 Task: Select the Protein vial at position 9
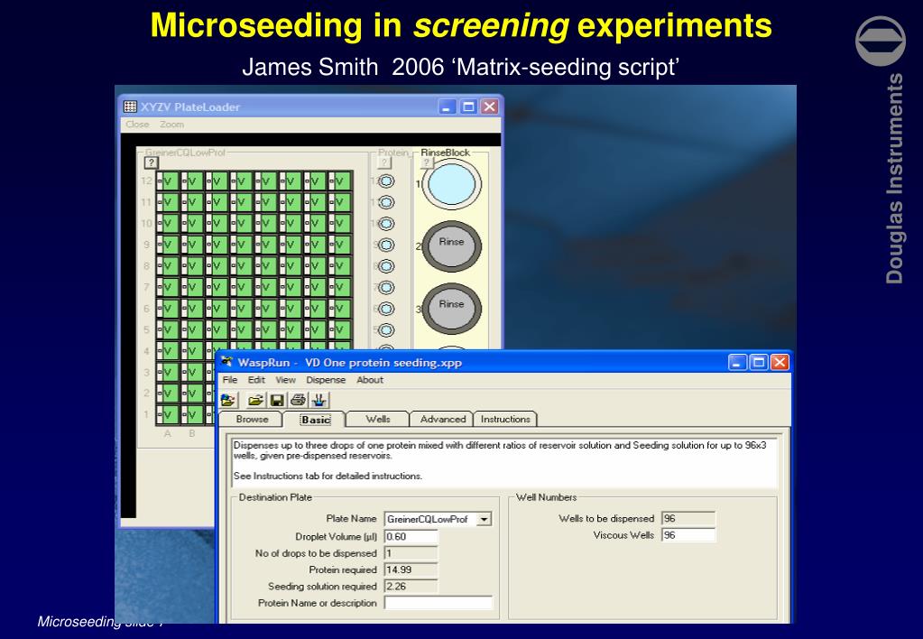click(386, 245)
